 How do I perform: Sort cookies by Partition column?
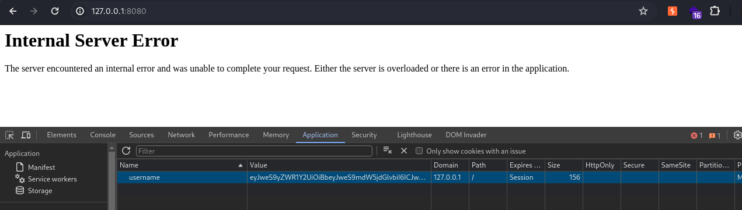click(715, 165)
